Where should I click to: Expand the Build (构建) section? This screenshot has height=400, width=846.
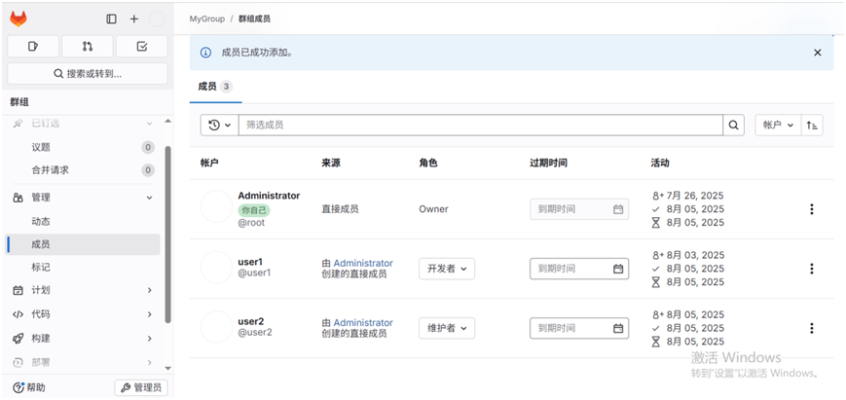pos(83,338)
